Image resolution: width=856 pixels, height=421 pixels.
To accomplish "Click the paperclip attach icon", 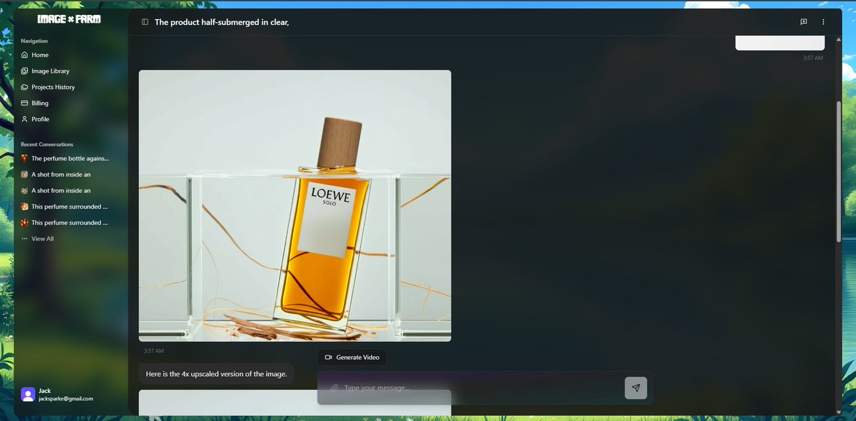I will (x=333, y=388).
